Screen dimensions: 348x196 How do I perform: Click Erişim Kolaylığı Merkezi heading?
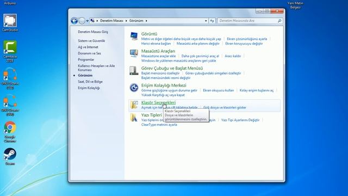coord(164,85)
